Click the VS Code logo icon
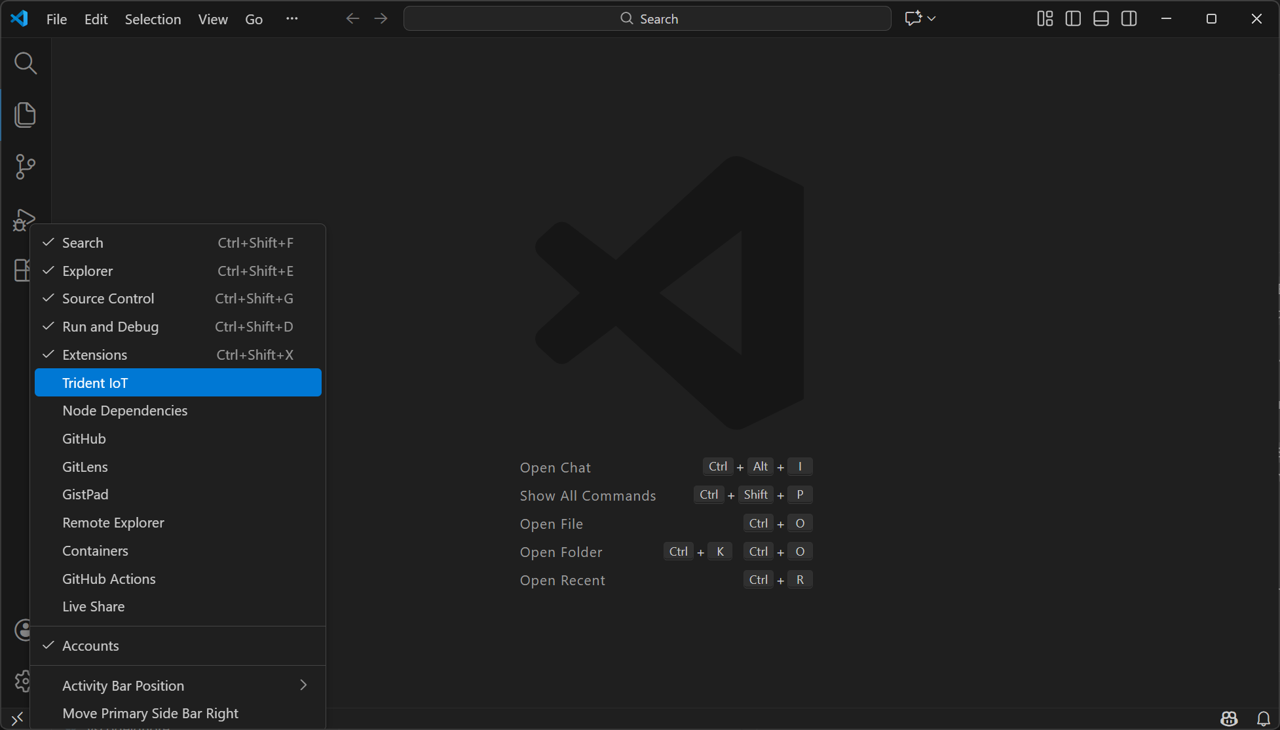 pyautogui.click(x=20, y=18)
